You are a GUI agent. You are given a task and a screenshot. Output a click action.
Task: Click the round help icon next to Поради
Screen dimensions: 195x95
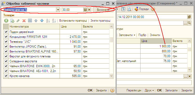[153, 9]
